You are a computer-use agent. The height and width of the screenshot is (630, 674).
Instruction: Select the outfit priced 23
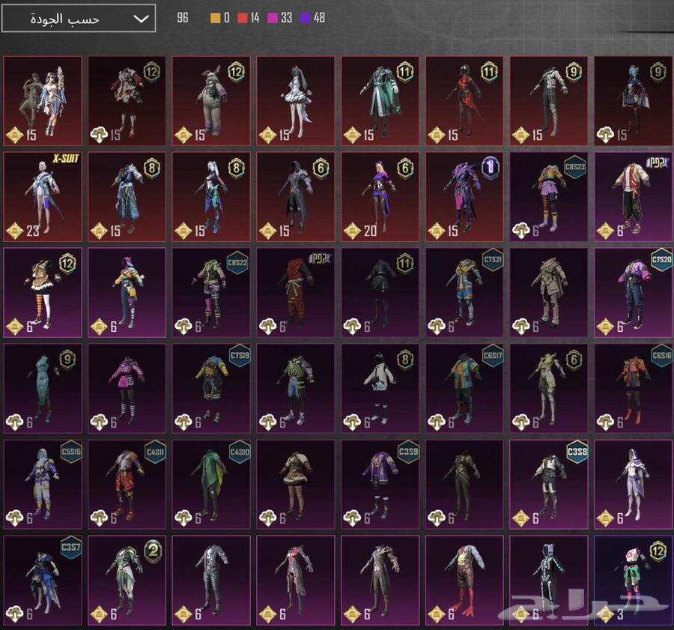click(x=43, y=197)
